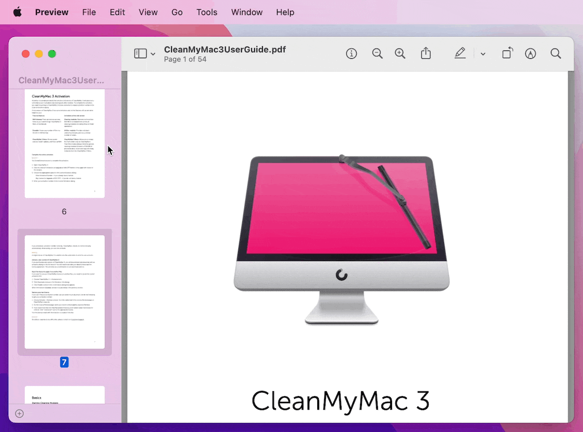Select the page 6 thumbnail
Screen dimensions: 583x432
(65, 144)
